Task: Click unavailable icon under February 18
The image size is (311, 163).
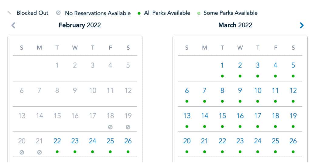Action: (x=110, y=127)
